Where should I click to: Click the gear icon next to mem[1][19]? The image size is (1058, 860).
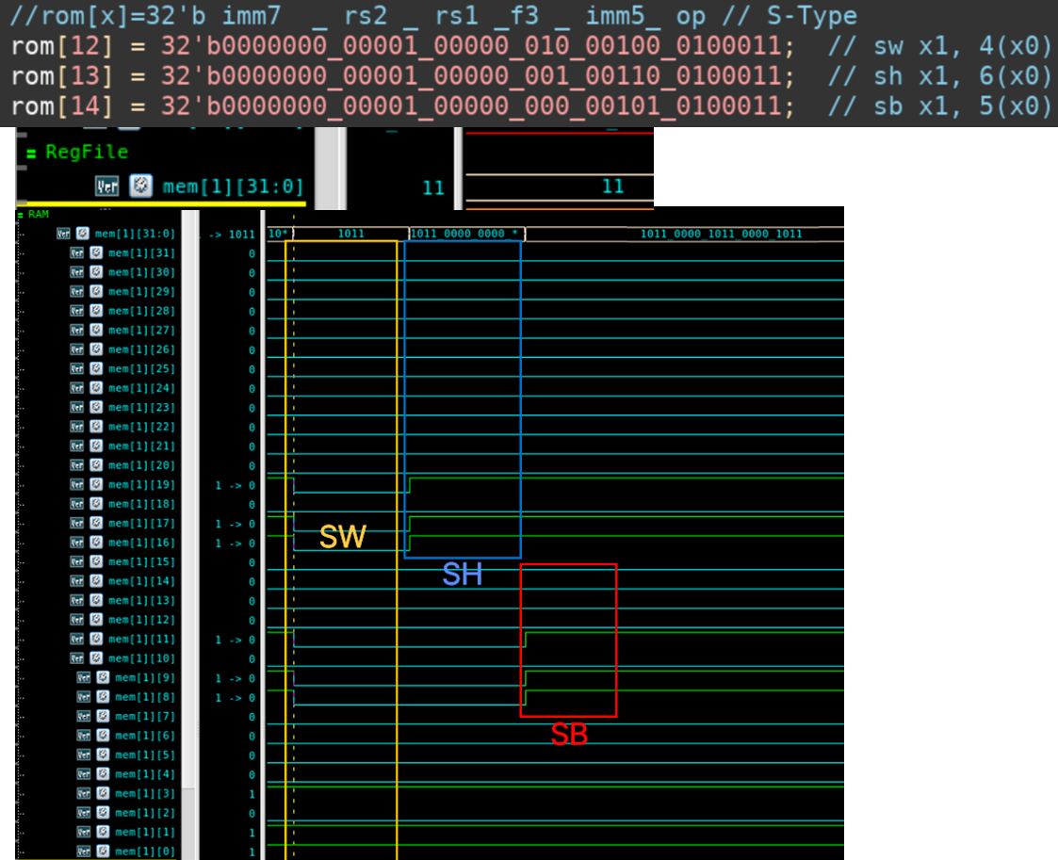[96, 484]
